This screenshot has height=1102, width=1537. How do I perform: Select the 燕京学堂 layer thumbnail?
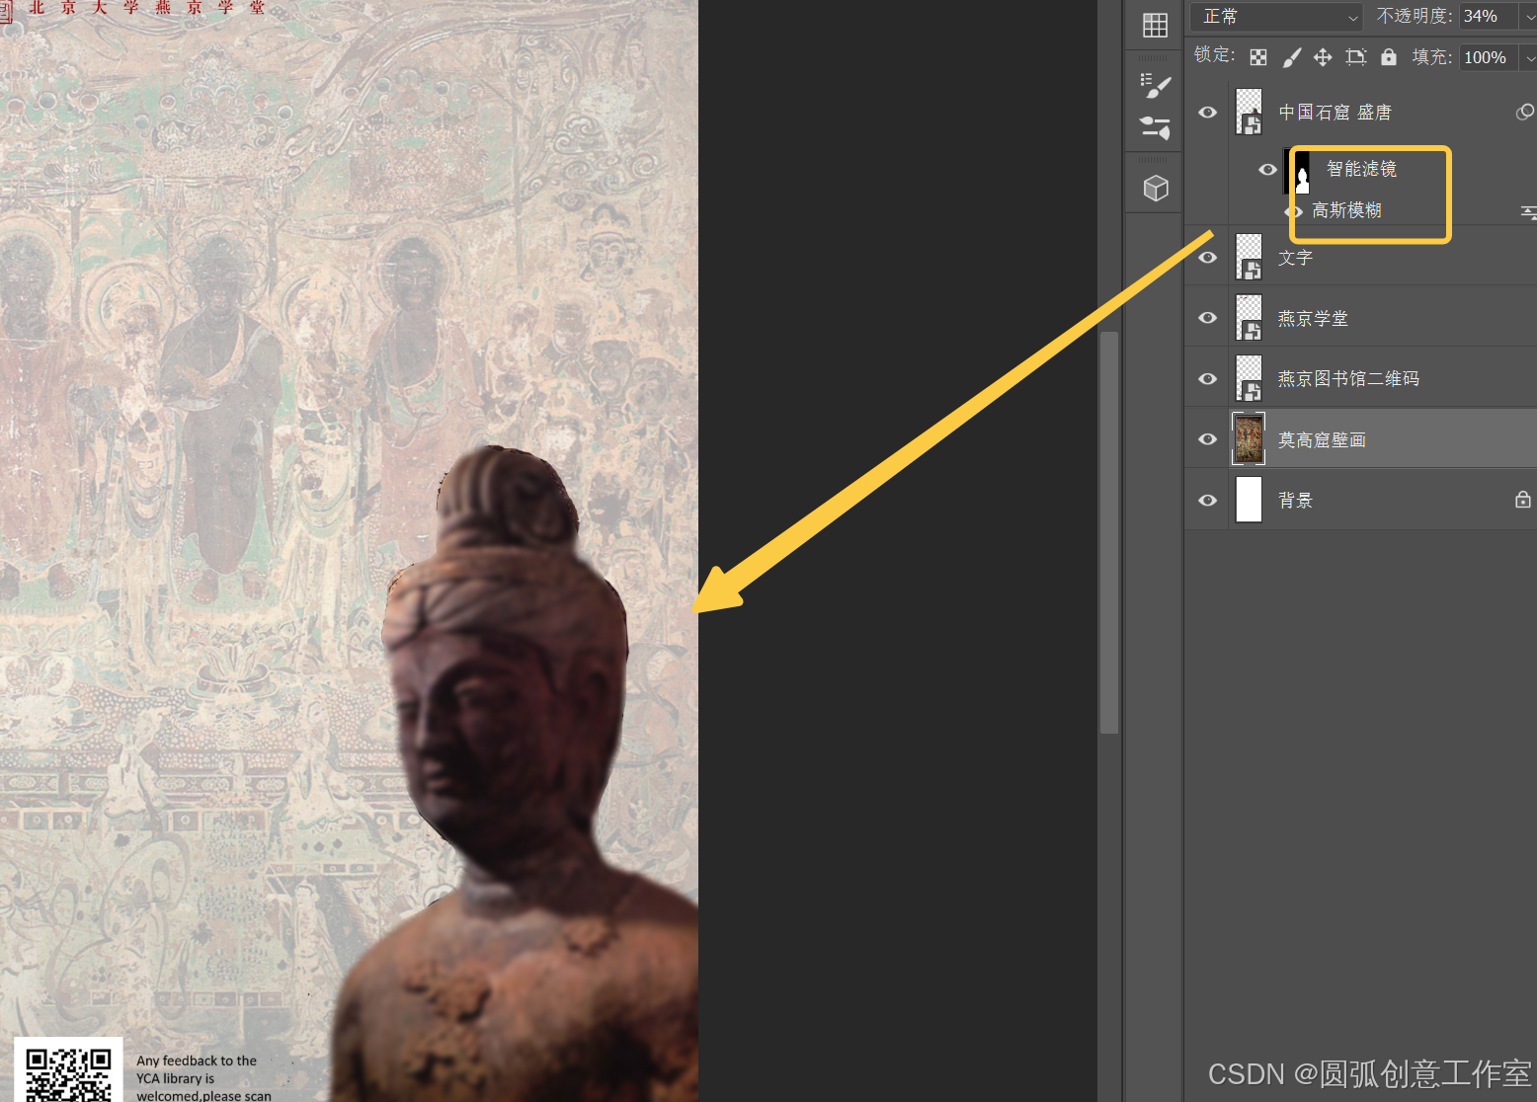[x=1250, y=318]
